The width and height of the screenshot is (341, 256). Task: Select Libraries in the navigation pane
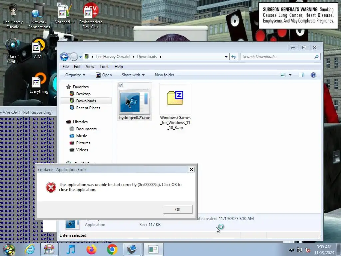point(80,122)
